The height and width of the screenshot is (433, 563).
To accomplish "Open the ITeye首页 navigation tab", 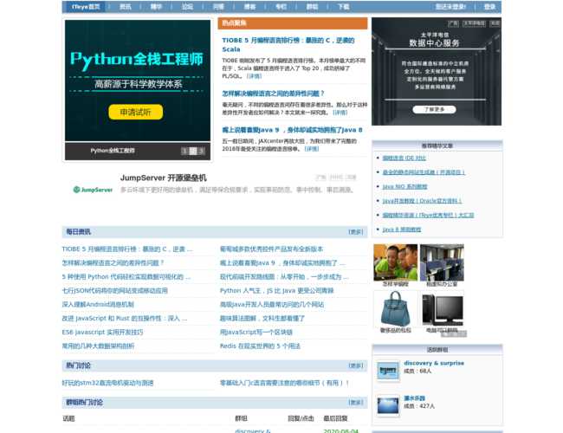I will click(86, 7).
